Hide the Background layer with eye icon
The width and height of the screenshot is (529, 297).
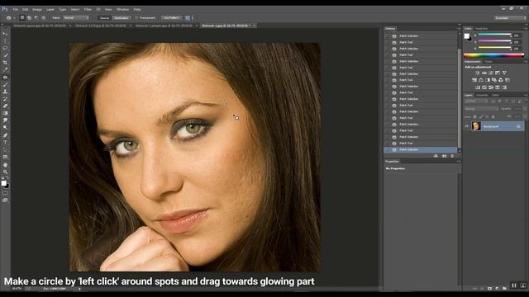[x=467, y=126]
